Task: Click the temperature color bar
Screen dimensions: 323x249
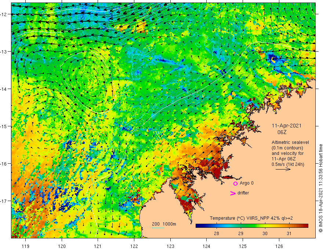Action: tap(252, 226)
